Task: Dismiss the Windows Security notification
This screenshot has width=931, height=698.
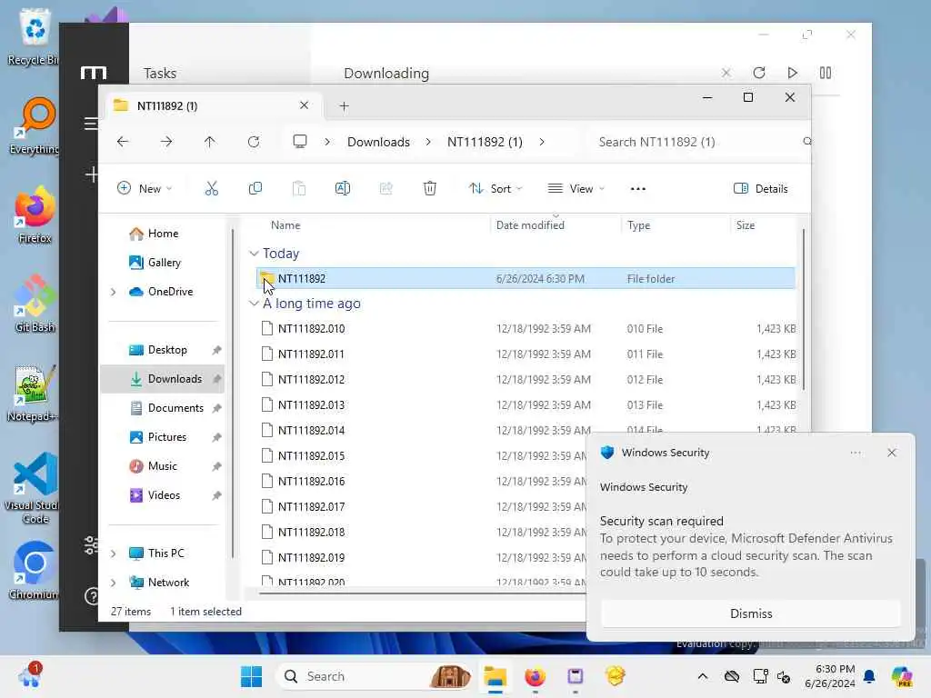Action: click(x=750, y=613)
